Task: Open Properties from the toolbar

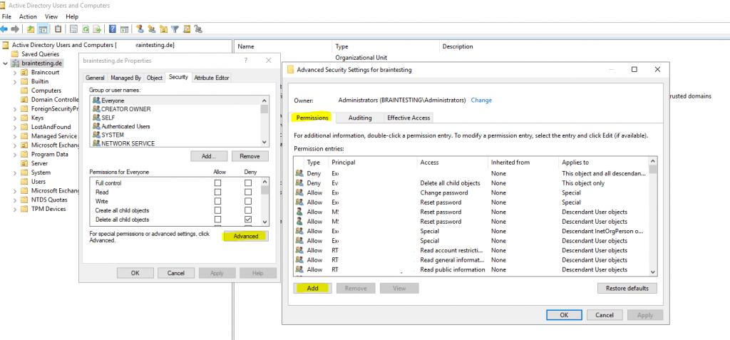Action: tap(73, 29)
